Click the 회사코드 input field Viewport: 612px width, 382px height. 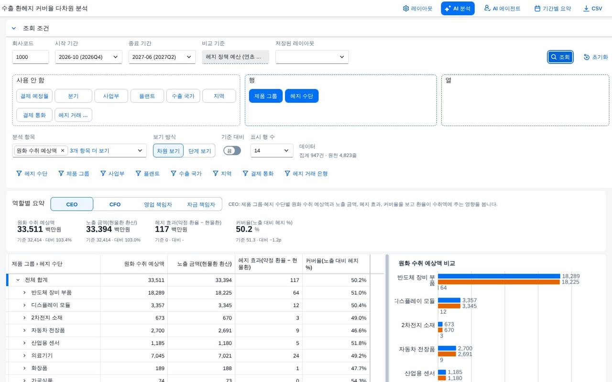(x=31, y=57)
